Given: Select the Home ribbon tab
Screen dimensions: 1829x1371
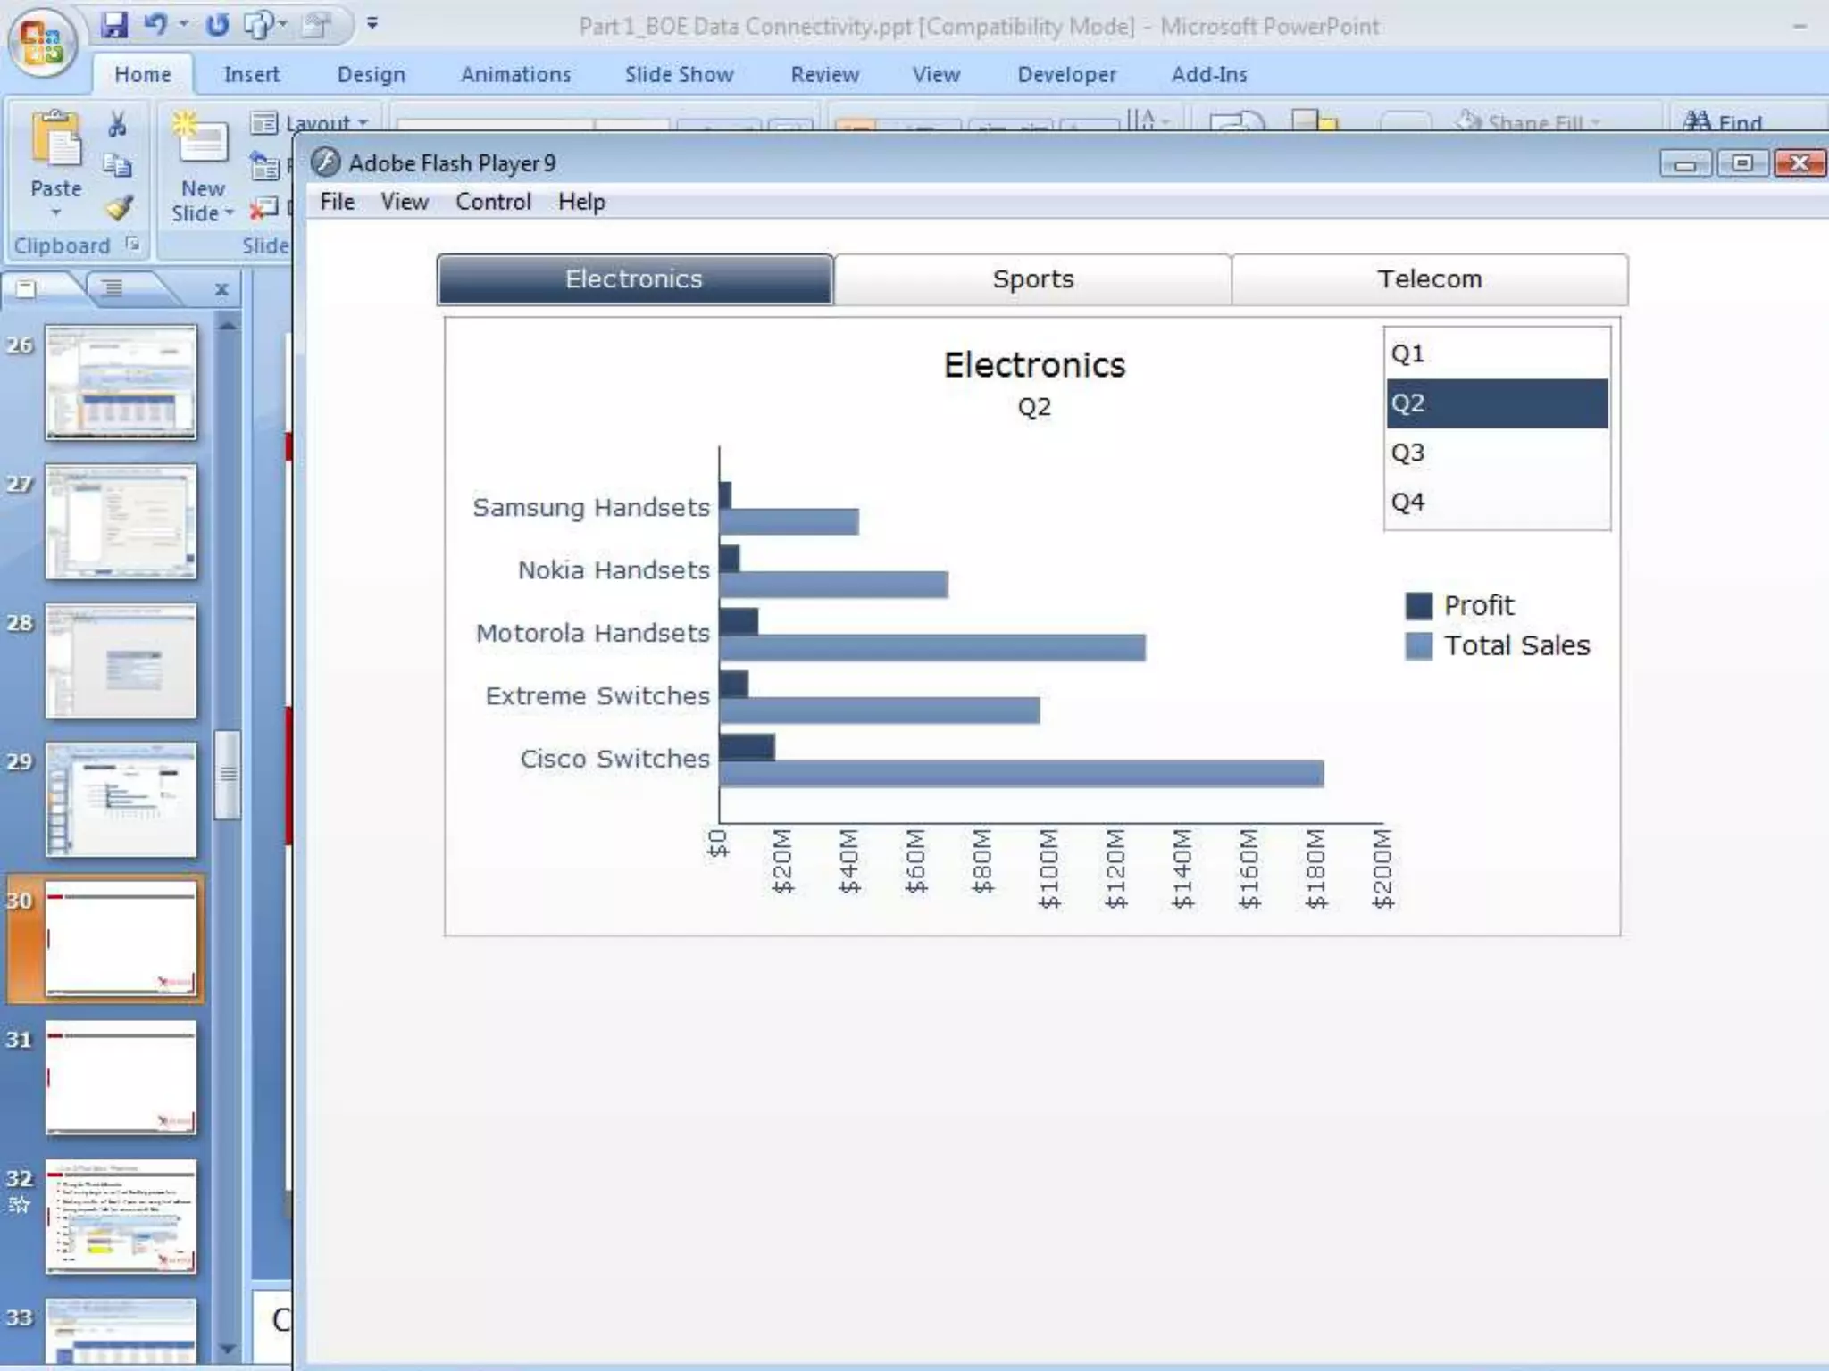Looking at the screenshot, I should tap(143, 75).
